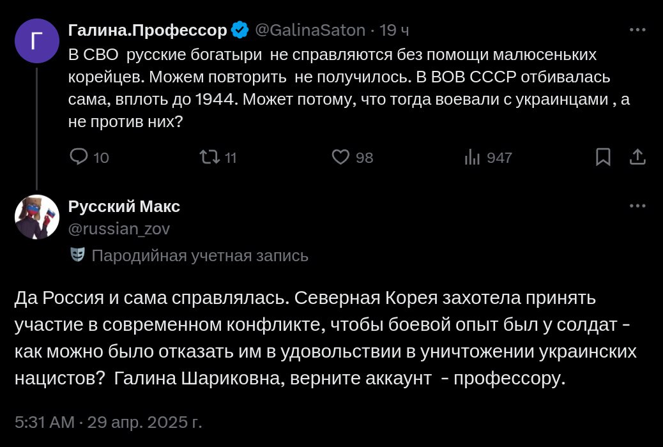Image resolution: width=663 pixels, height=447 pixels.
Task: Open the @GalinaSaton handle link
Action: 310,30
